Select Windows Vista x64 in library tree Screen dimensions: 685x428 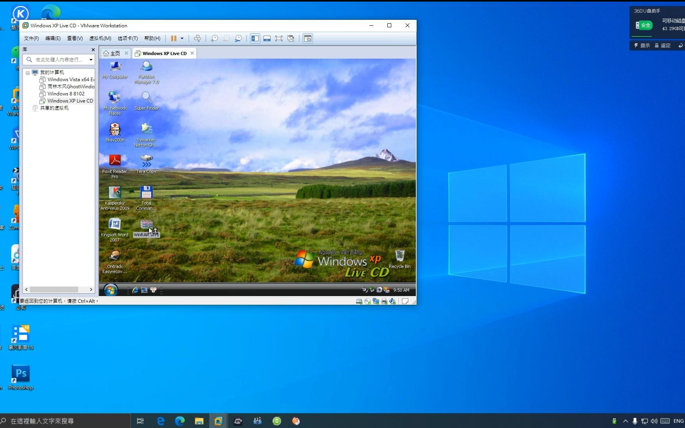[67, 80]
